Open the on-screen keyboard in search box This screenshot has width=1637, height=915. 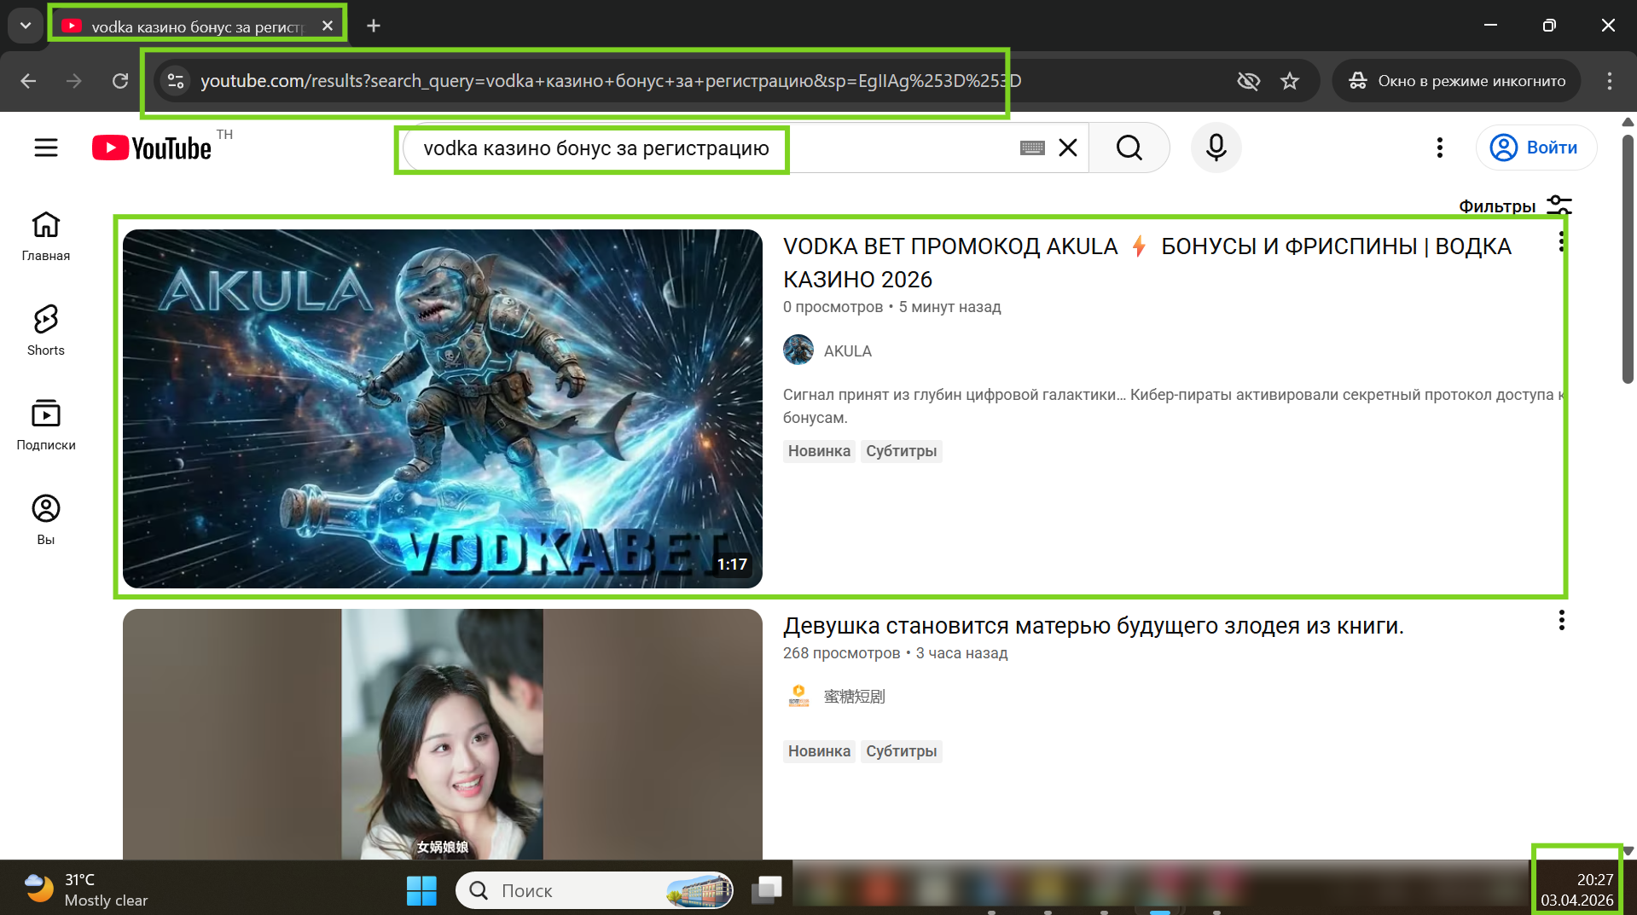point(1032,148)
